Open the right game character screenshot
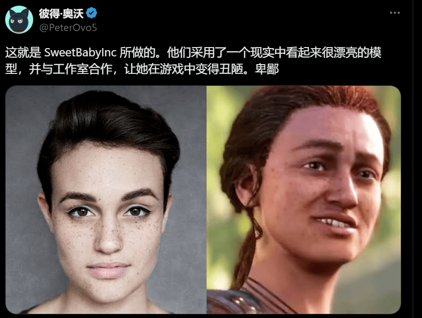Screen dimensions: 422x318 click(x=303, y=200)
